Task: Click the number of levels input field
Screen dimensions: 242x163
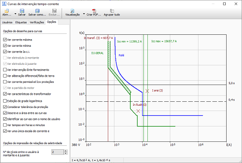Action: 58,152
